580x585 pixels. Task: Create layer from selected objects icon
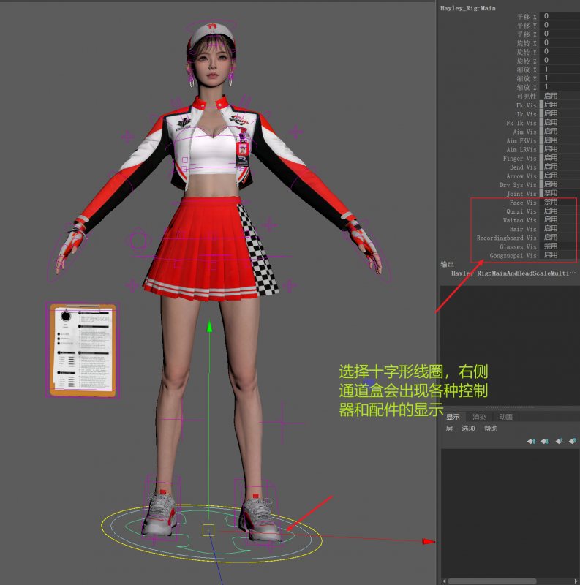click(x=572, y=442)
